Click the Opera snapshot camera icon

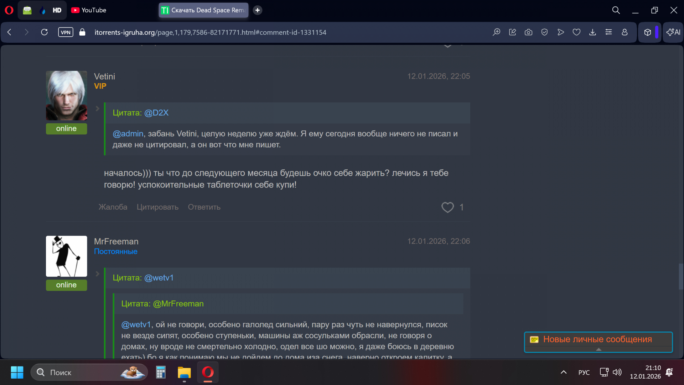pos(528,32)
